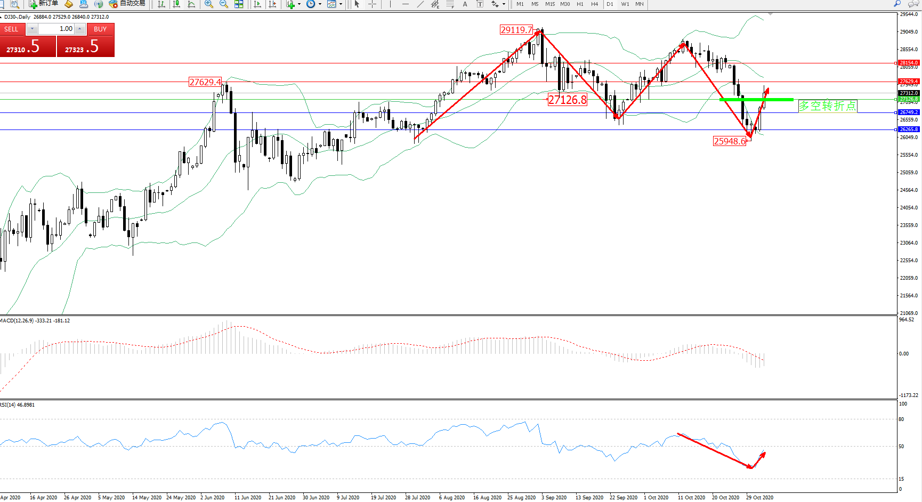Select the crosshair cursor tool
The width and height of the screenshot is (922, 502).
[372, 4]
